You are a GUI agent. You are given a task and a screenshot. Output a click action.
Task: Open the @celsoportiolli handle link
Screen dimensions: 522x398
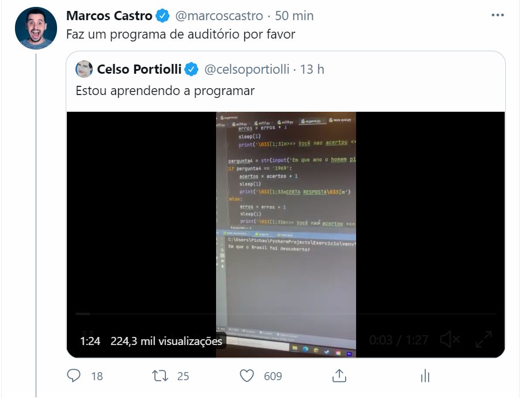pyautogui.click(x=247, y=69)
